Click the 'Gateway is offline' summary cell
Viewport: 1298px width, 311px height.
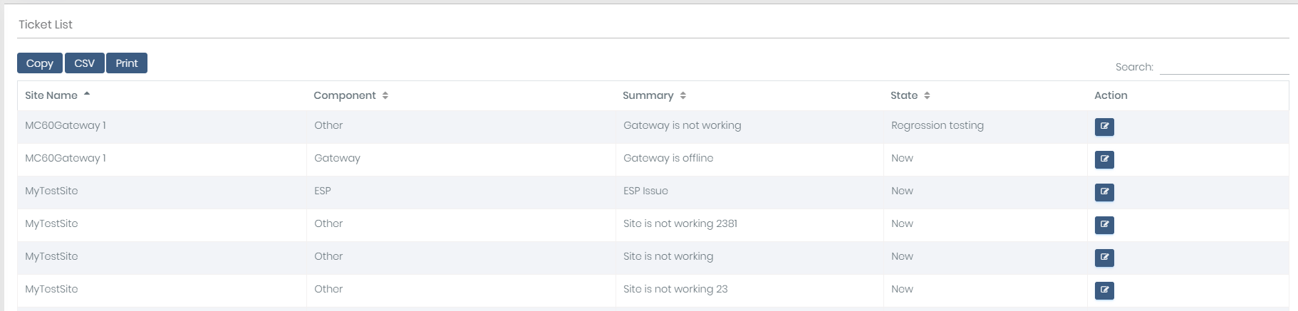click(x=668, y=158)
